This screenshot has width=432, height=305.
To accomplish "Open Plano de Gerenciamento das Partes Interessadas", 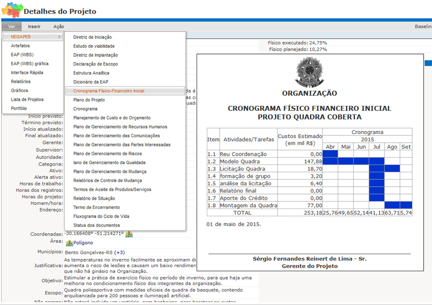I will 122,145.
